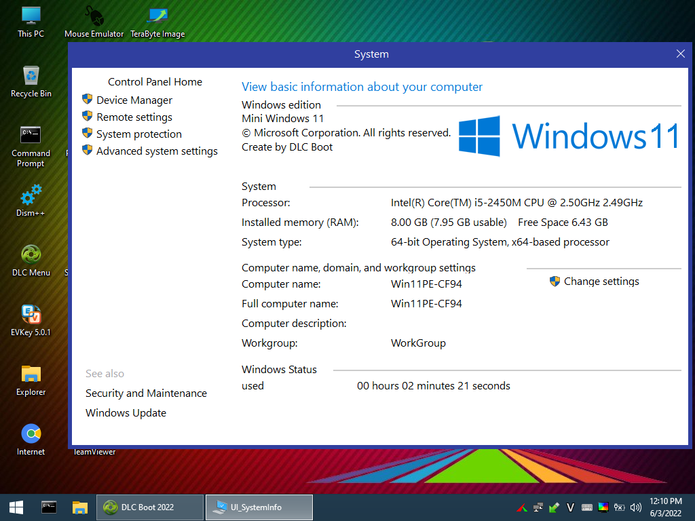Screen dimensions: 695x521
Task: Click Create by DLC Boot text
Action: [287, 147]
